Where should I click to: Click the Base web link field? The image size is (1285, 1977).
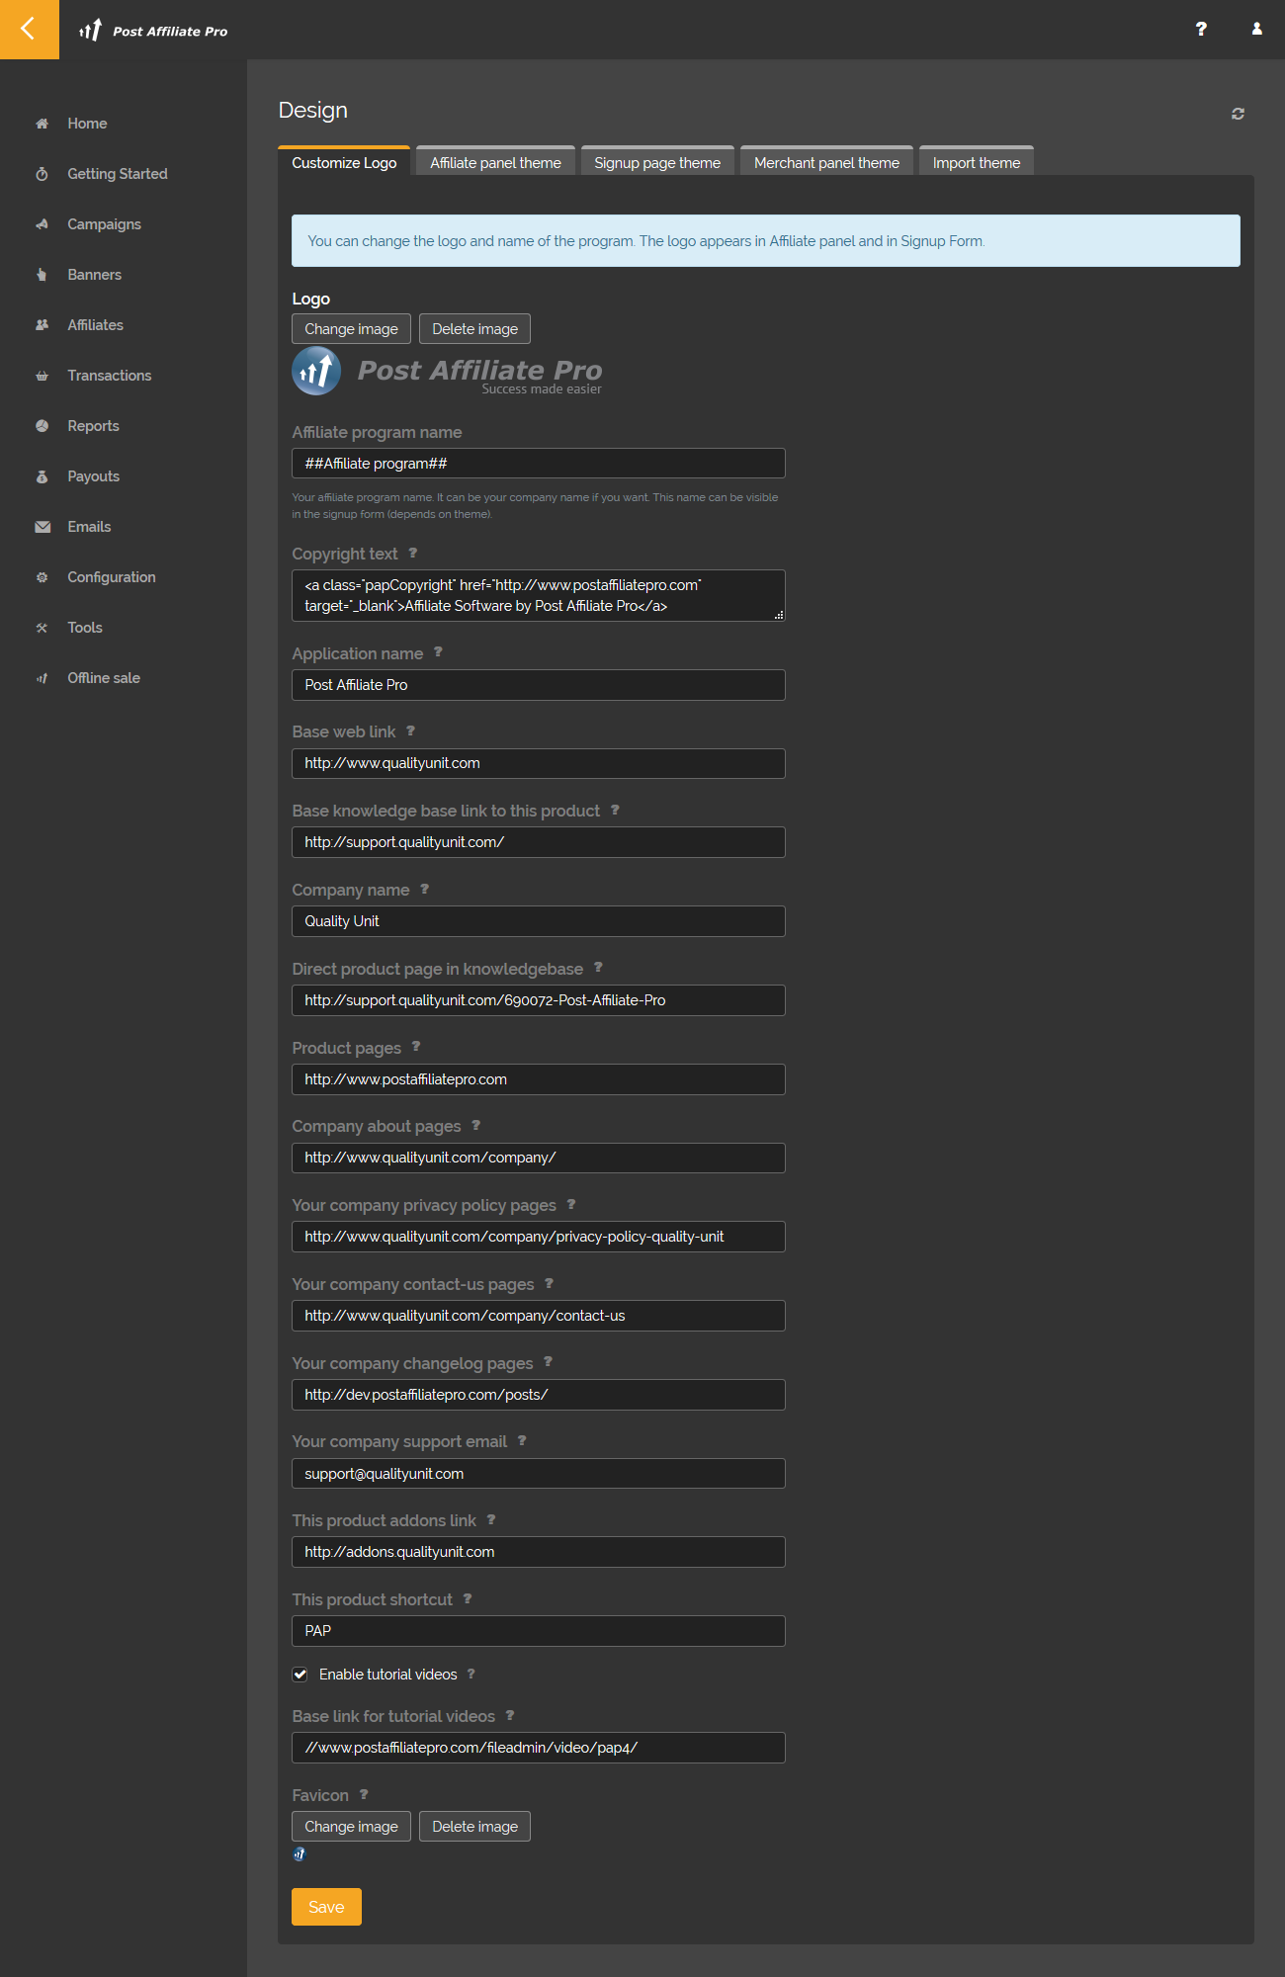[539, 763]
